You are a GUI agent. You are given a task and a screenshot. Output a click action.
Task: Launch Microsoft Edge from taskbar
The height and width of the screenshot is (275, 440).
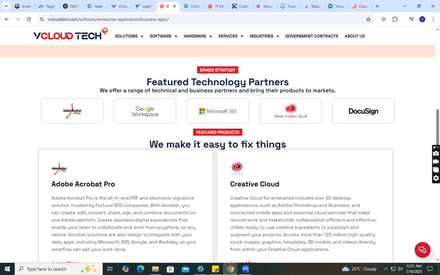click(x=140, y=269)
